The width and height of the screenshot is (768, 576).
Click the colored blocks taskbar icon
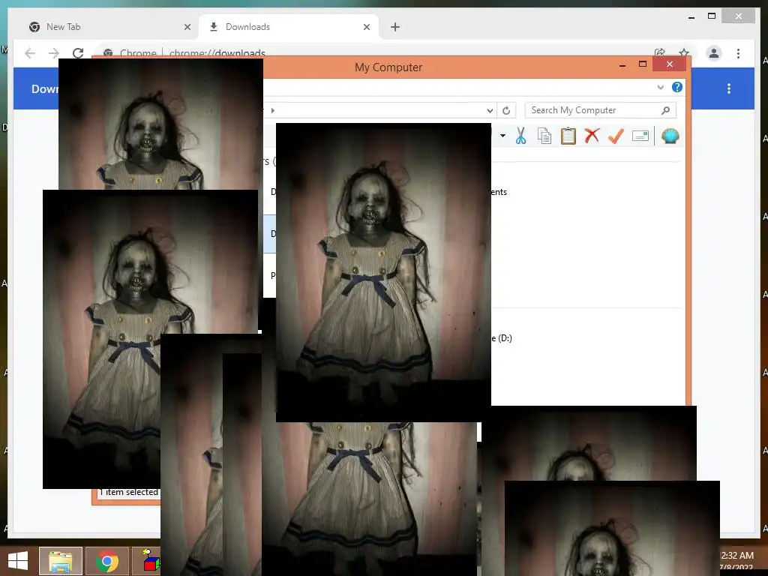click(151, 561)
